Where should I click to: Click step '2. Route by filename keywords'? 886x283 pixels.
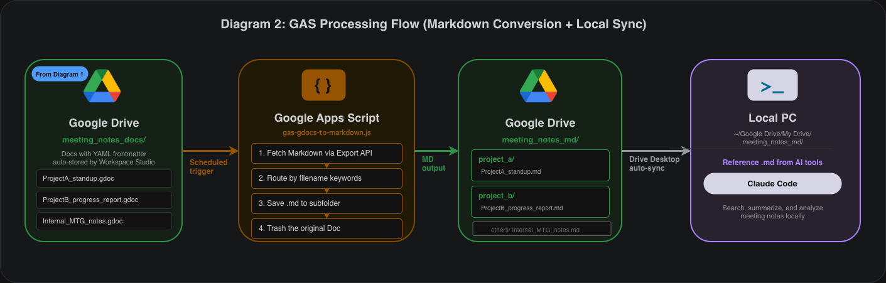coord(327,178)
